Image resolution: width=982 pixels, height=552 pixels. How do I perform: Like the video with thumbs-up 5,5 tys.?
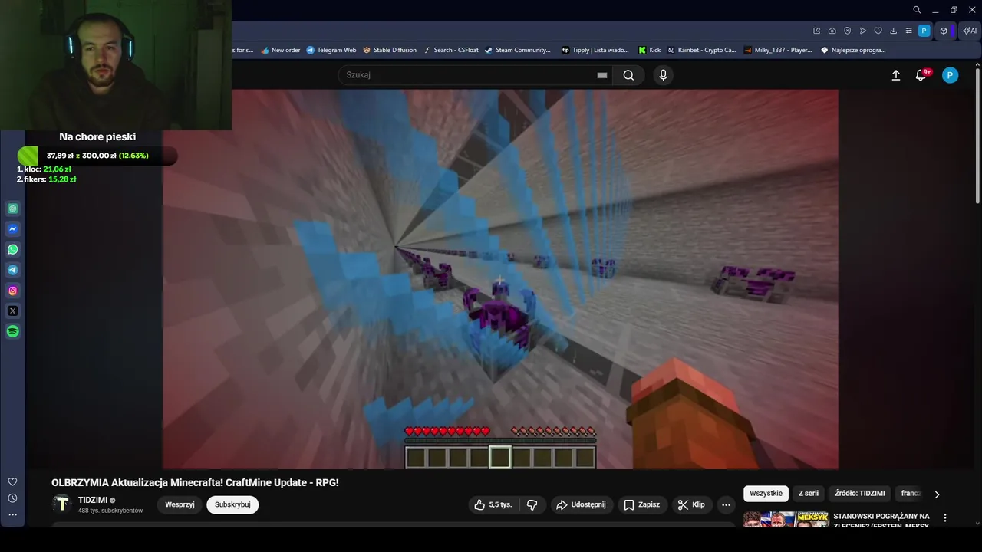tap(493, 504)
